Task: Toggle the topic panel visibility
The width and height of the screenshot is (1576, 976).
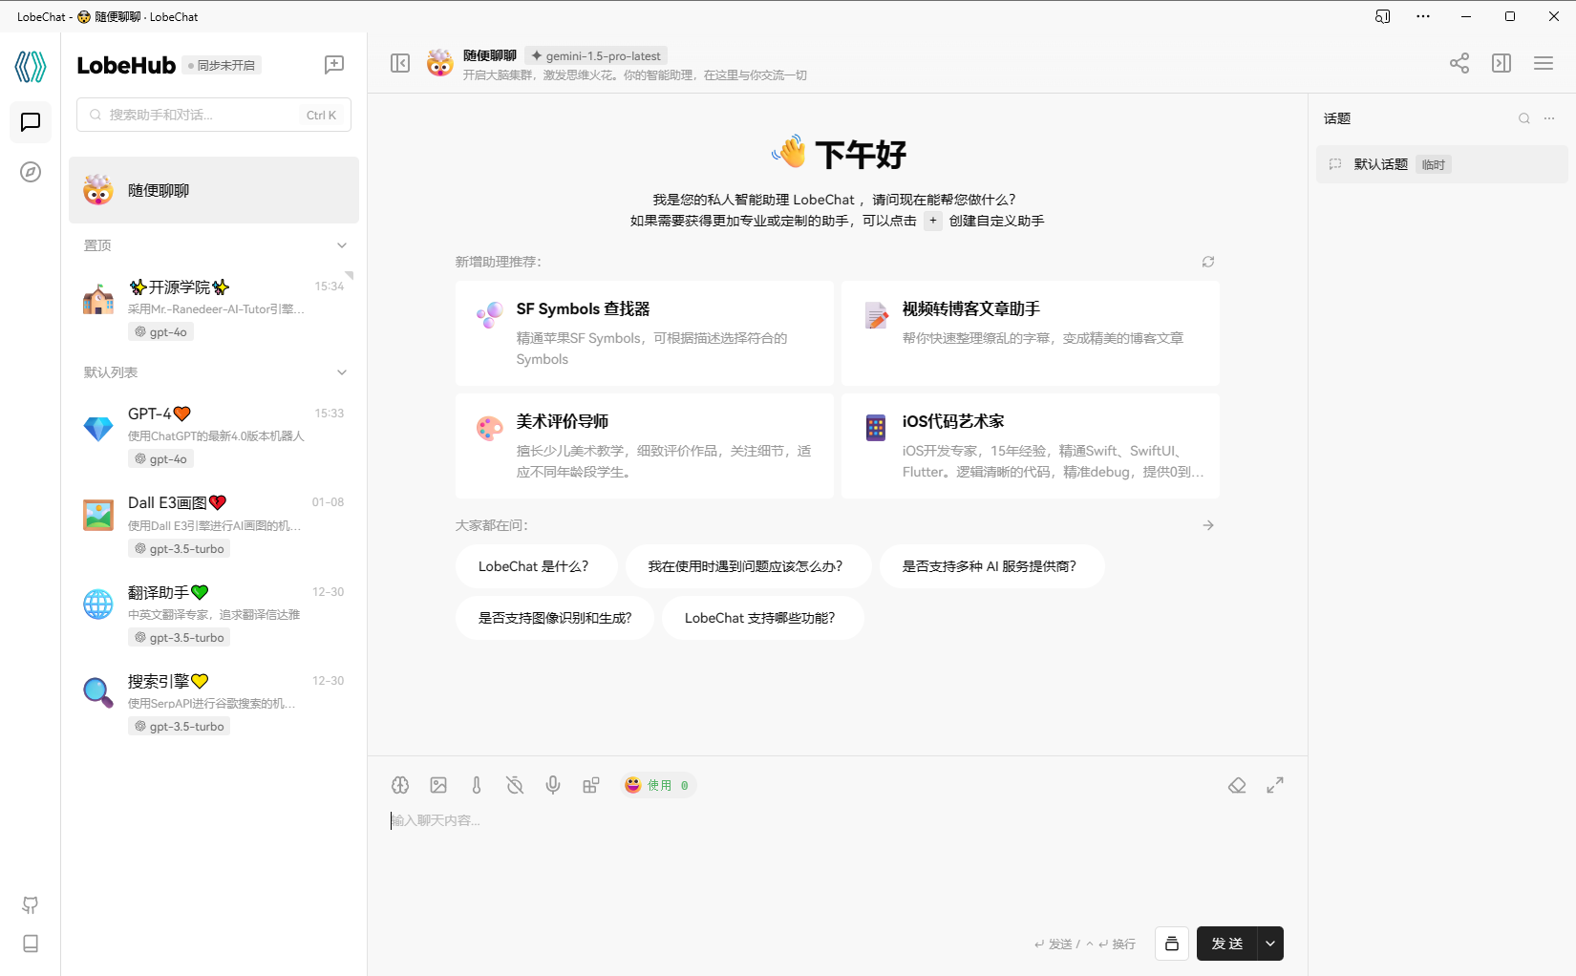Action: pyautogui.click(x=1501, y=63)
